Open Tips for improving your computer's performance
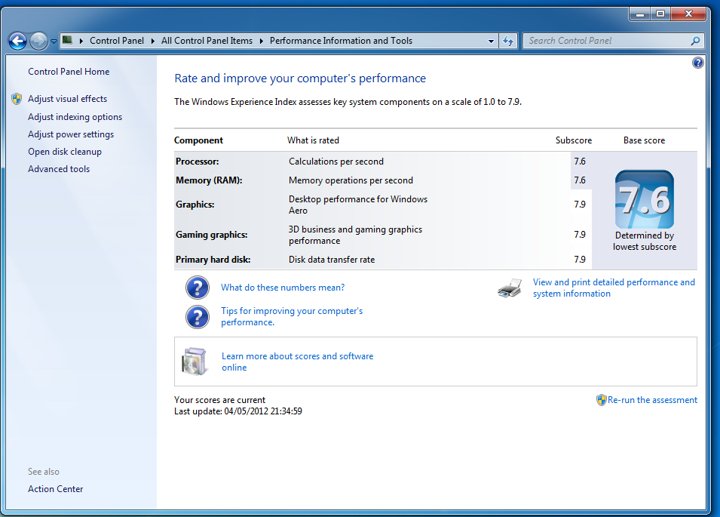The height and width of the screenshot is (517, 720). (x=292, y=317)
